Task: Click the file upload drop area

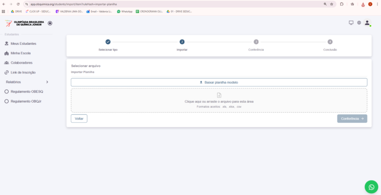Action: [x=219, y=100]
